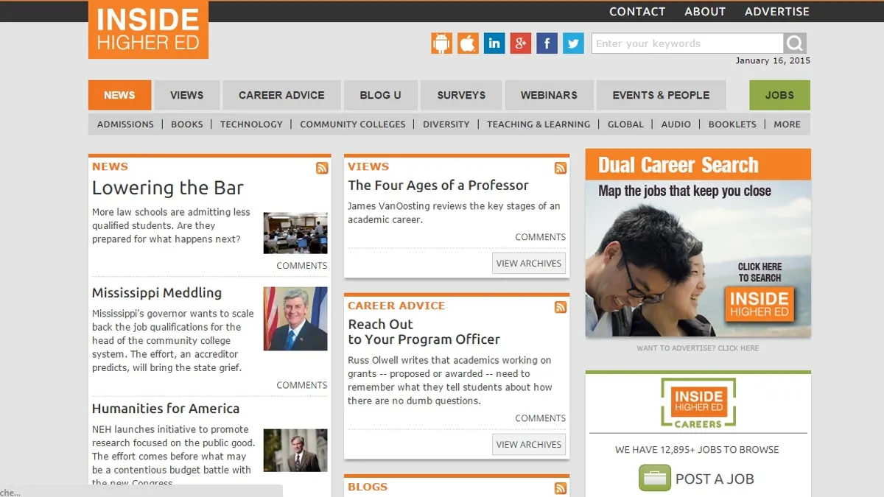This screenshot has height=497, width=884.
Task: Click the Apple app icon
Action: click(468, 43)
